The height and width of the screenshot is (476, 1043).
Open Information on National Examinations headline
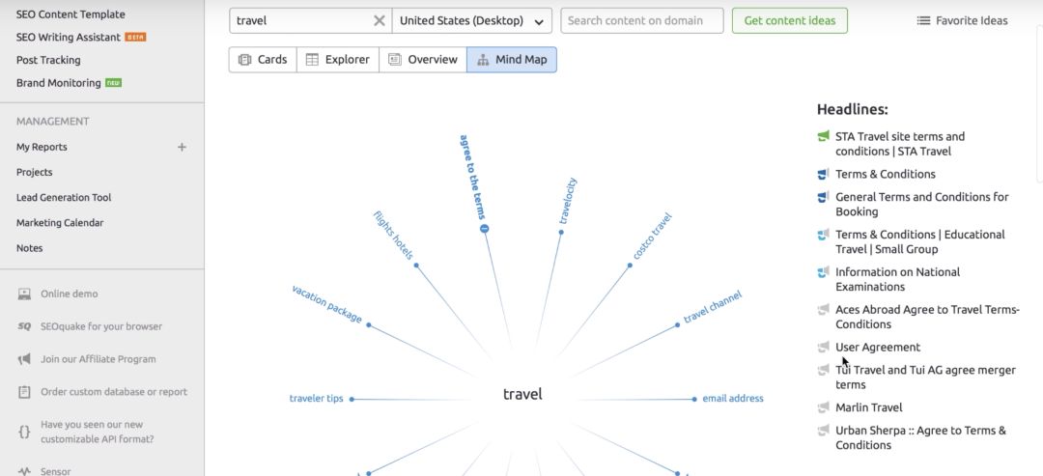click(898, 279)
